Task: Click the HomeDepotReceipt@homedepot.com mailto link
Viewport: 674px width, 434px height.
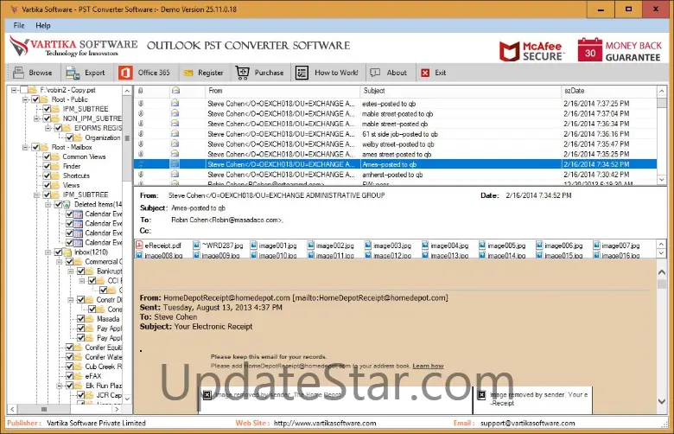Action: coord(371,297)
